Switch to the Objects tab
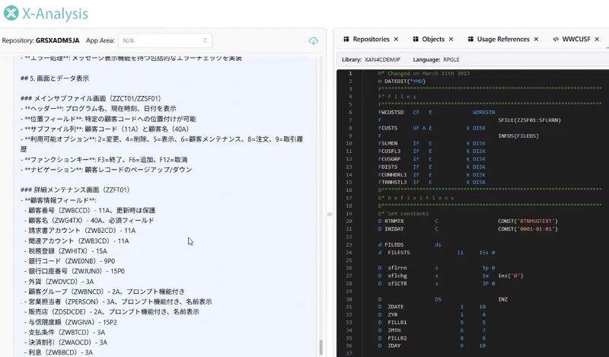This screenshot has height=357, width=609. [x=433, y=40]
